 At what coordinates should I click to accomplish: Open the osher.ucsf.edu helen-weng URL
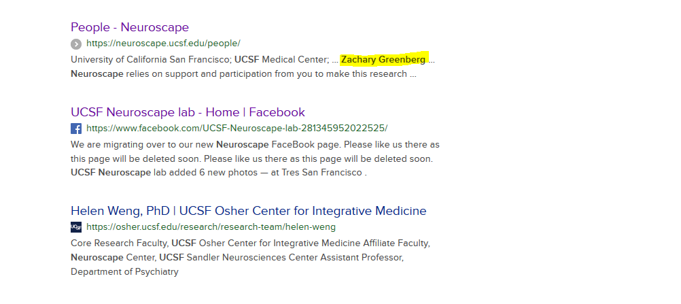(x=211, y=227)
